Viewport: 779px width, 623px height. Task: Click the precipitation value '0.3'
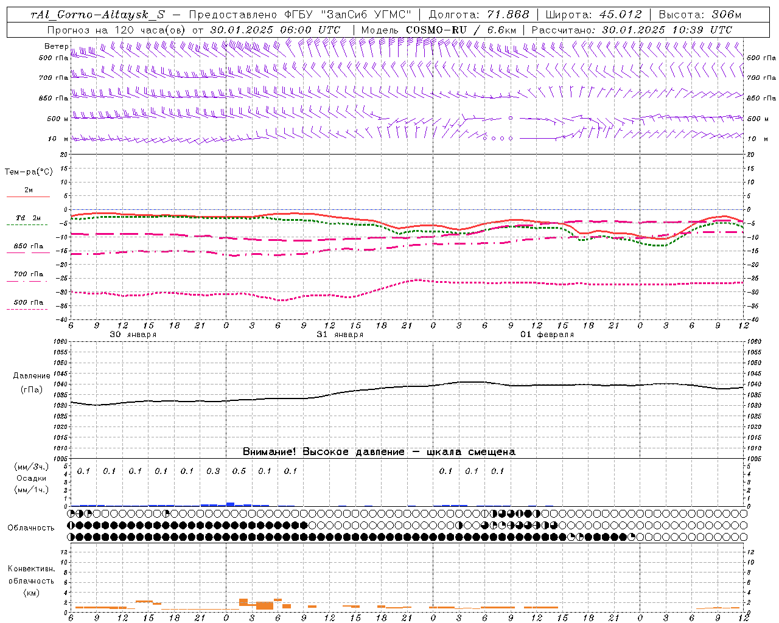click(x=213, y=472)
